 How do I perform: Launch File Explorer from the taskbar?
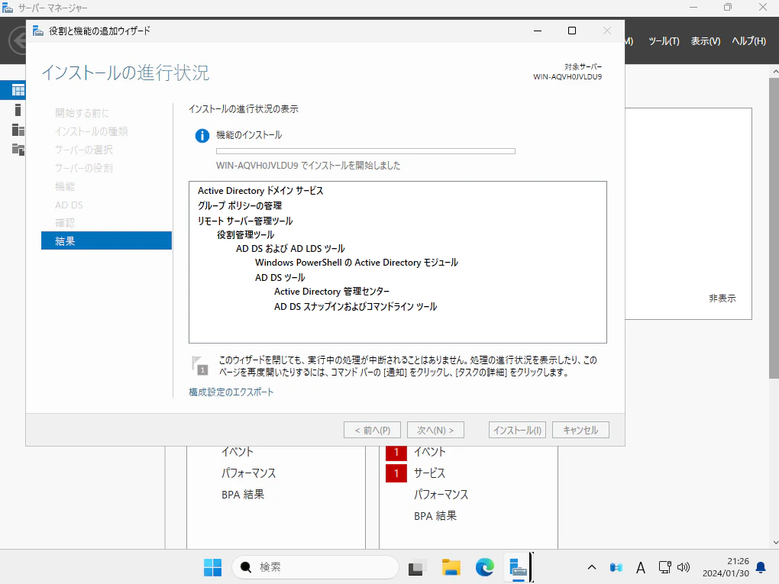pyautogui.click(x=451, y=567)
